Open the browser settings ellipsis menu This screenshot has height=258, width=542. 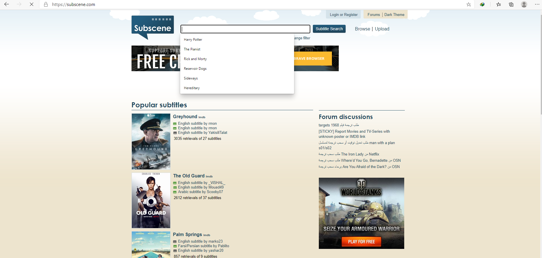pos(537,4)
